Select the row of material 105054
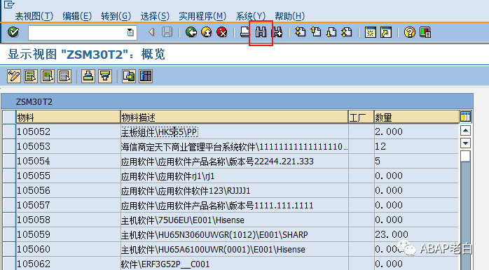 pyautogui.click(x=9, y=161)
